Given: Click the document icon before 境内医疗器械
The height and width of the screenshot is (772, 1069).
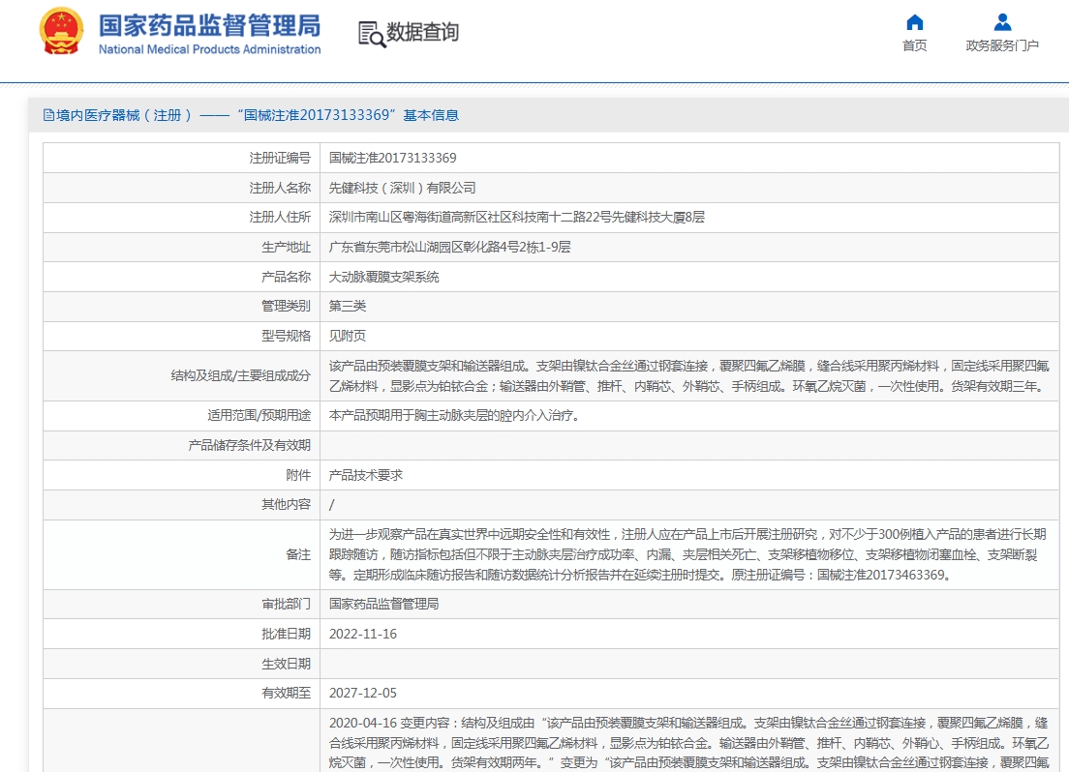Looking at the screenshot, I should (x=48, y=115).
